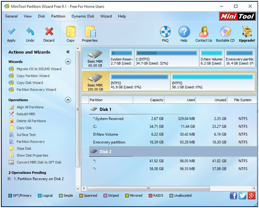Select Convert MBR Disk to GPT Disk

pos(39,162)
